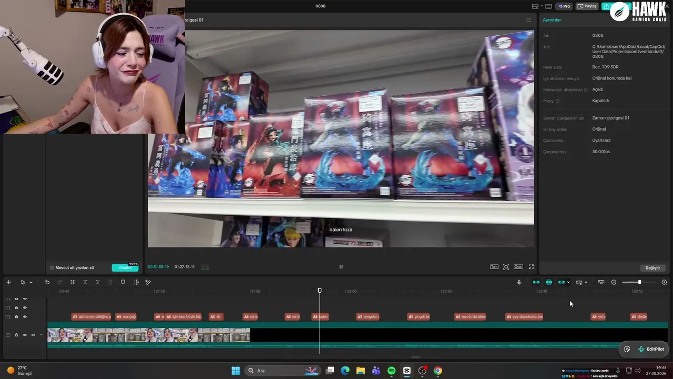Image resolution: width=673 pixels, height=379 pixels.
Task: Enter fullscreen preview mode
Action: coord(531,267)
